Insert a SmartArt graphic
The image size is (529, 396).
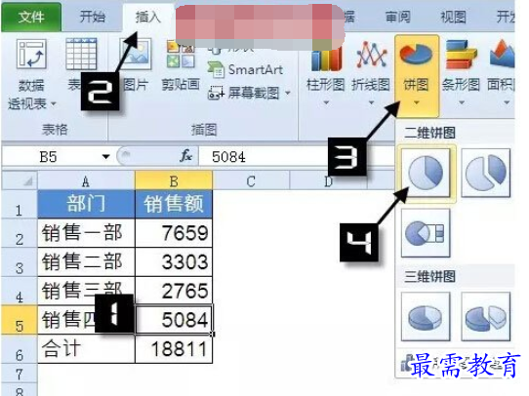(245, 70)
